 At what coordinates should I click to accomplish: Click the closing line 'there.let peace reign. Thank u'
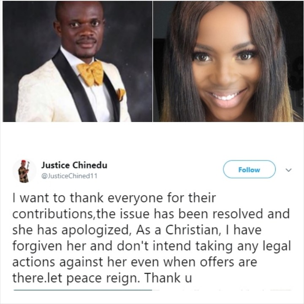(102, 278)
